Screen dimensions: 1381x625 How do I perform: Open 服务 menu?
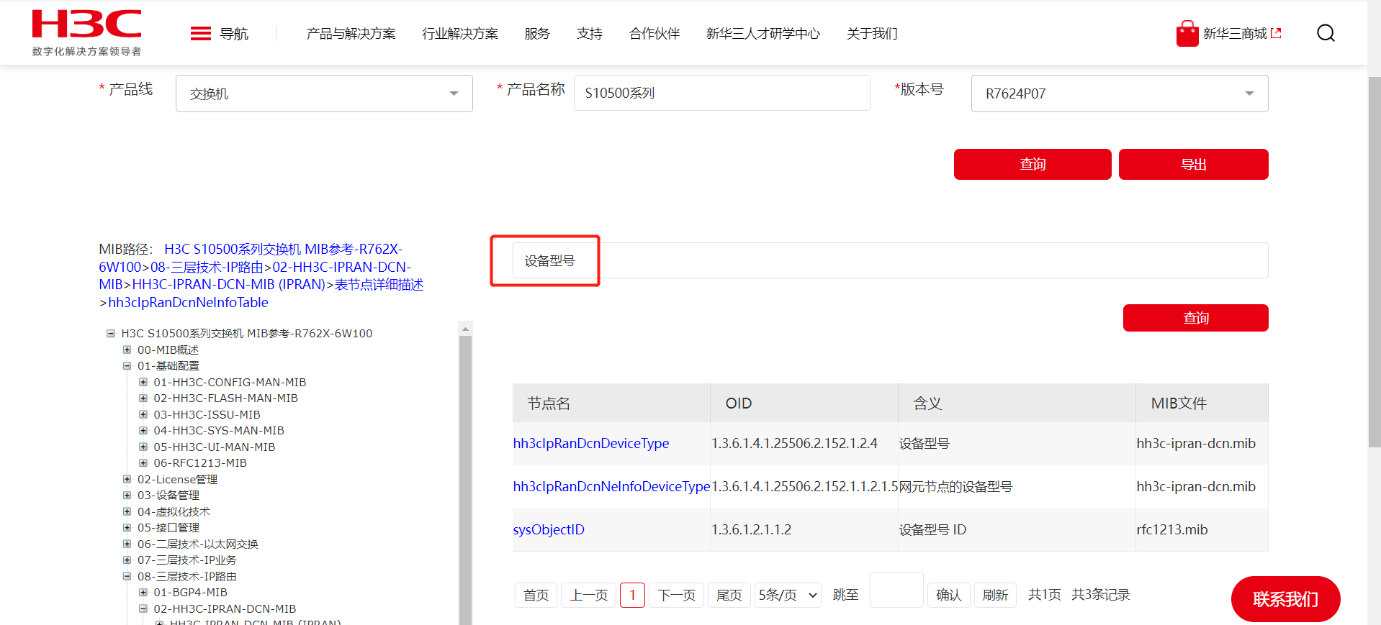[537, 34]
